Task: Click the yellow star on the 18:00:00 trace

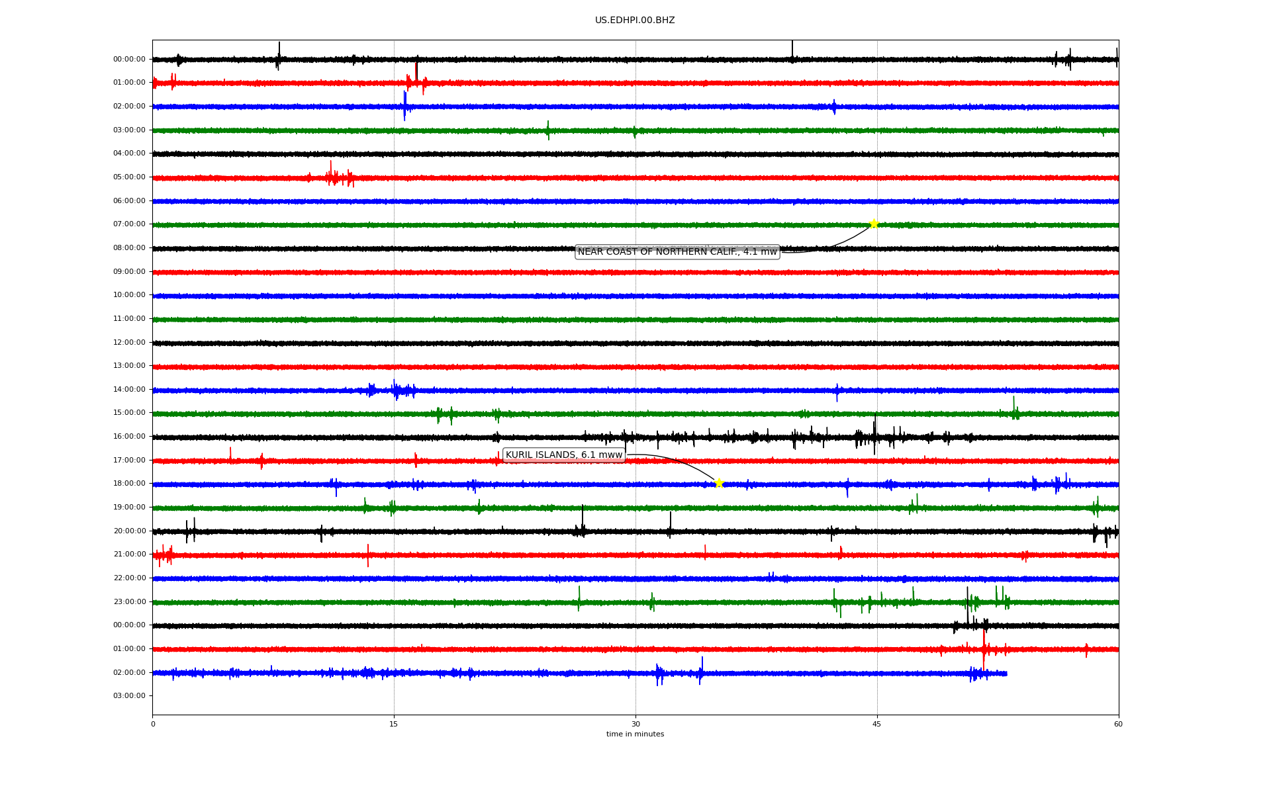Action: click(x=719, y=483)
